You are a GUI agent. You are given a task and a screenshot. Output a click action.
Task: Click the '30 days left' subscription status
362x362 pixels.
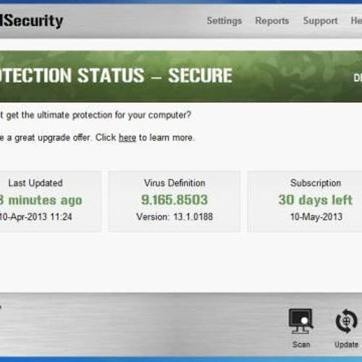coord(316,200)
